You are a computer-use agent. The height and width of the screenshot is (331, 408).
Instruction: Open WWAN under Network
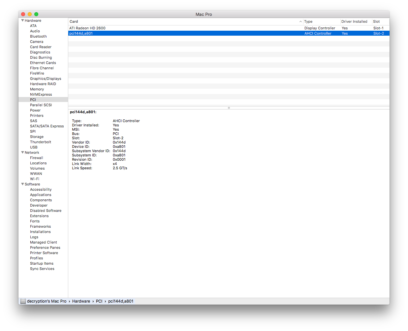click(36, 174)
